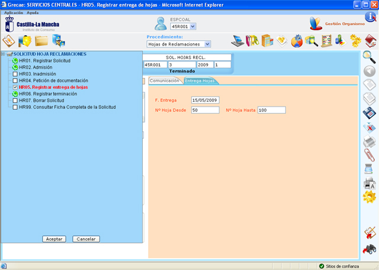The width and height of the screenshot is (379, 270).
Task: Click the yellow gears icon in the top toolbar
Action: [355, 41]
